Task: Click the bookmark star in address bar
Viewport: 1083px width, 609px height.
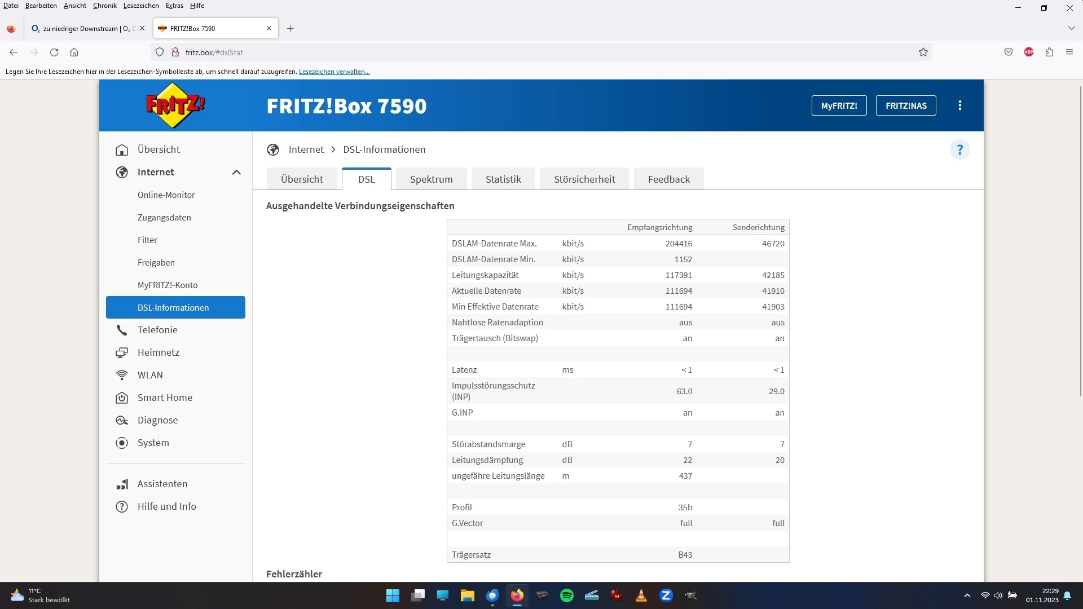Action: click(923, 52)
